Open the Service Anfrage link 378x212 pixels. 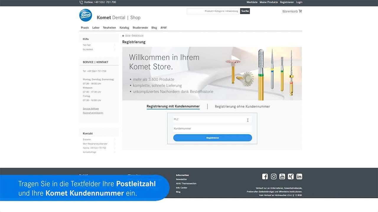[x=91, y=109]
